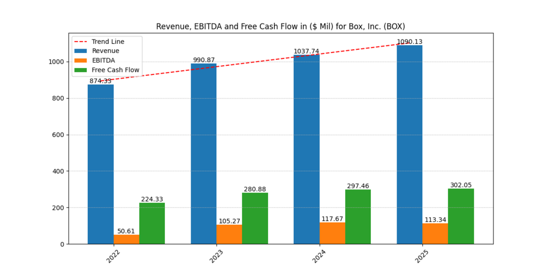The image size is (548, 274).
Task: Click the chart title text
Action: (280, 26)
